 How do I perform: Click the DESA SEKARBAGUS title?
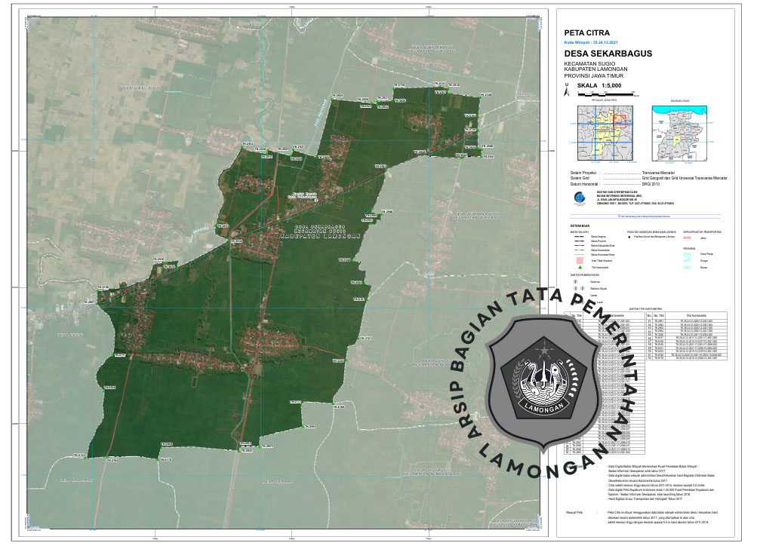608,54
